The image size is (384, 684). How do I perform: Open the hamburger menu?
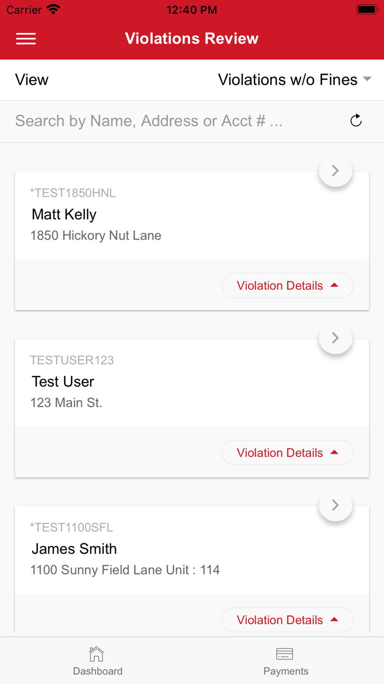(x=26, y=38)
